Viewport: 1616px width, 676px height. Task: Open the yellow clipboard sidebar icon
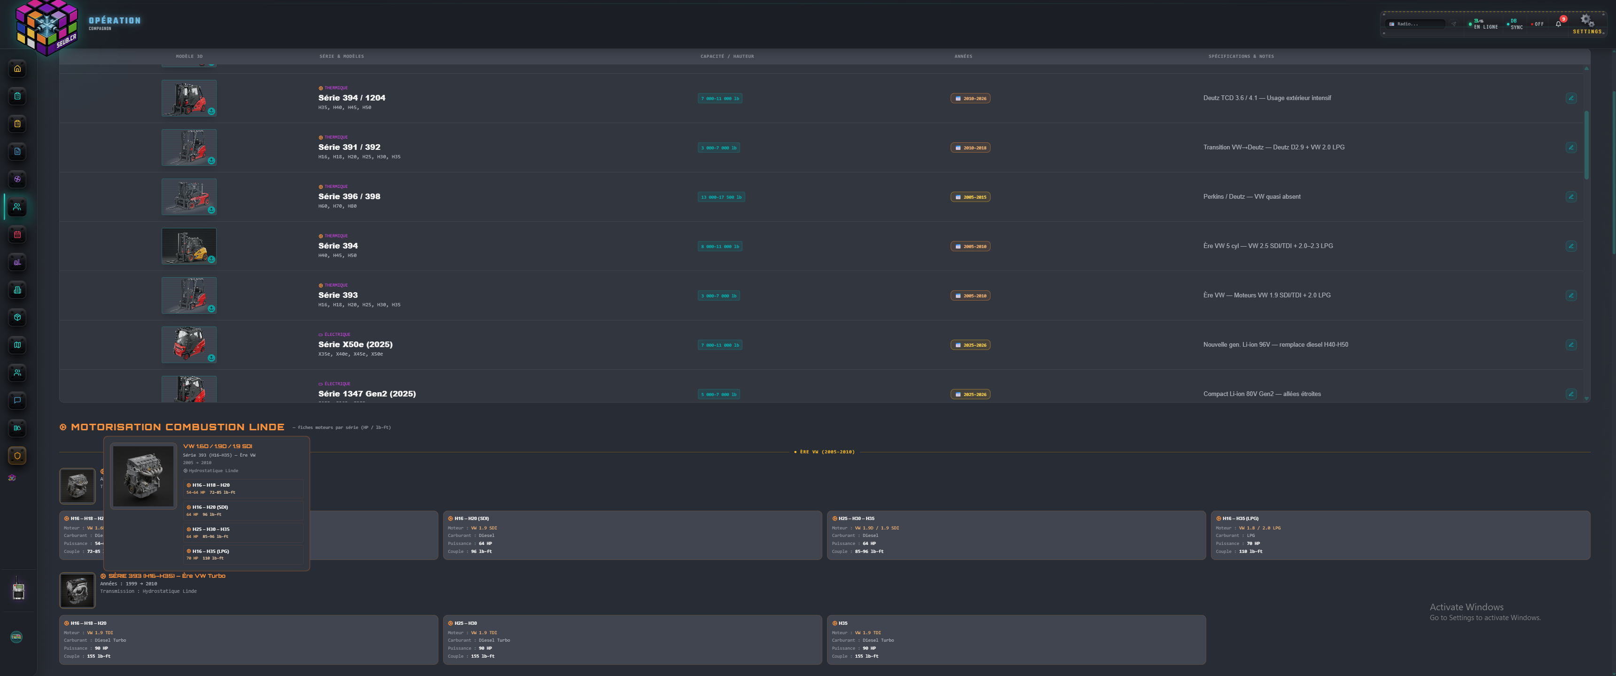(x=17, y=124)
